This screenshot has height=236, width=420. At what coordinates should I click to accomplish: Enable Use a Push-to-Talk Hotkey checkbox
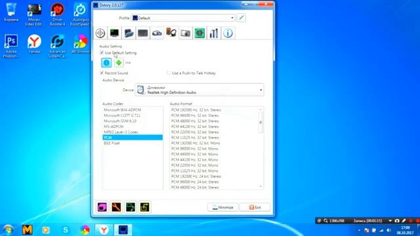point(169,73)
